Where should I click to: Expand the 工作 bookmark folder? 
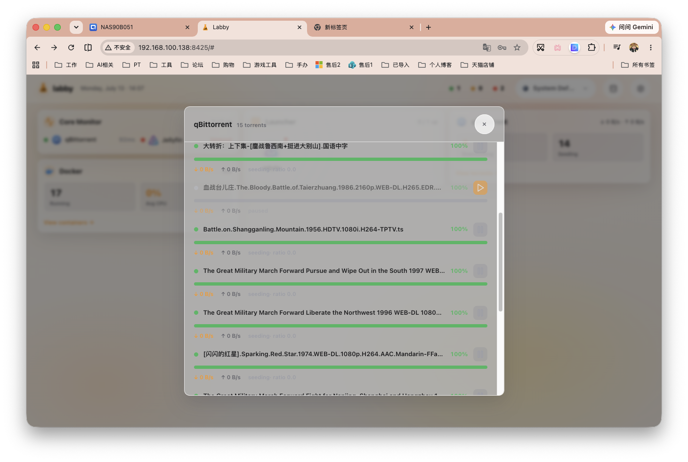[66, 65]
